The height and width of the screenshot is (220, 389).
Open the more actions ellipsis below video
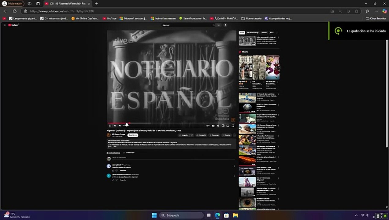pyautogui.click(x=235, y=135)
